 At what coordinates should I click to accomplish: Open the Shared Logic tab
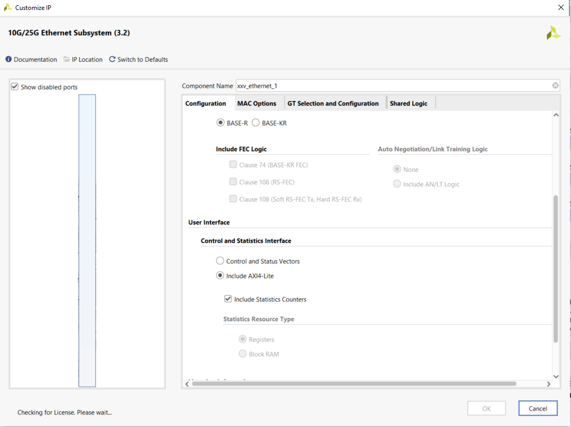pyautogui.click(x=408, y=104)
